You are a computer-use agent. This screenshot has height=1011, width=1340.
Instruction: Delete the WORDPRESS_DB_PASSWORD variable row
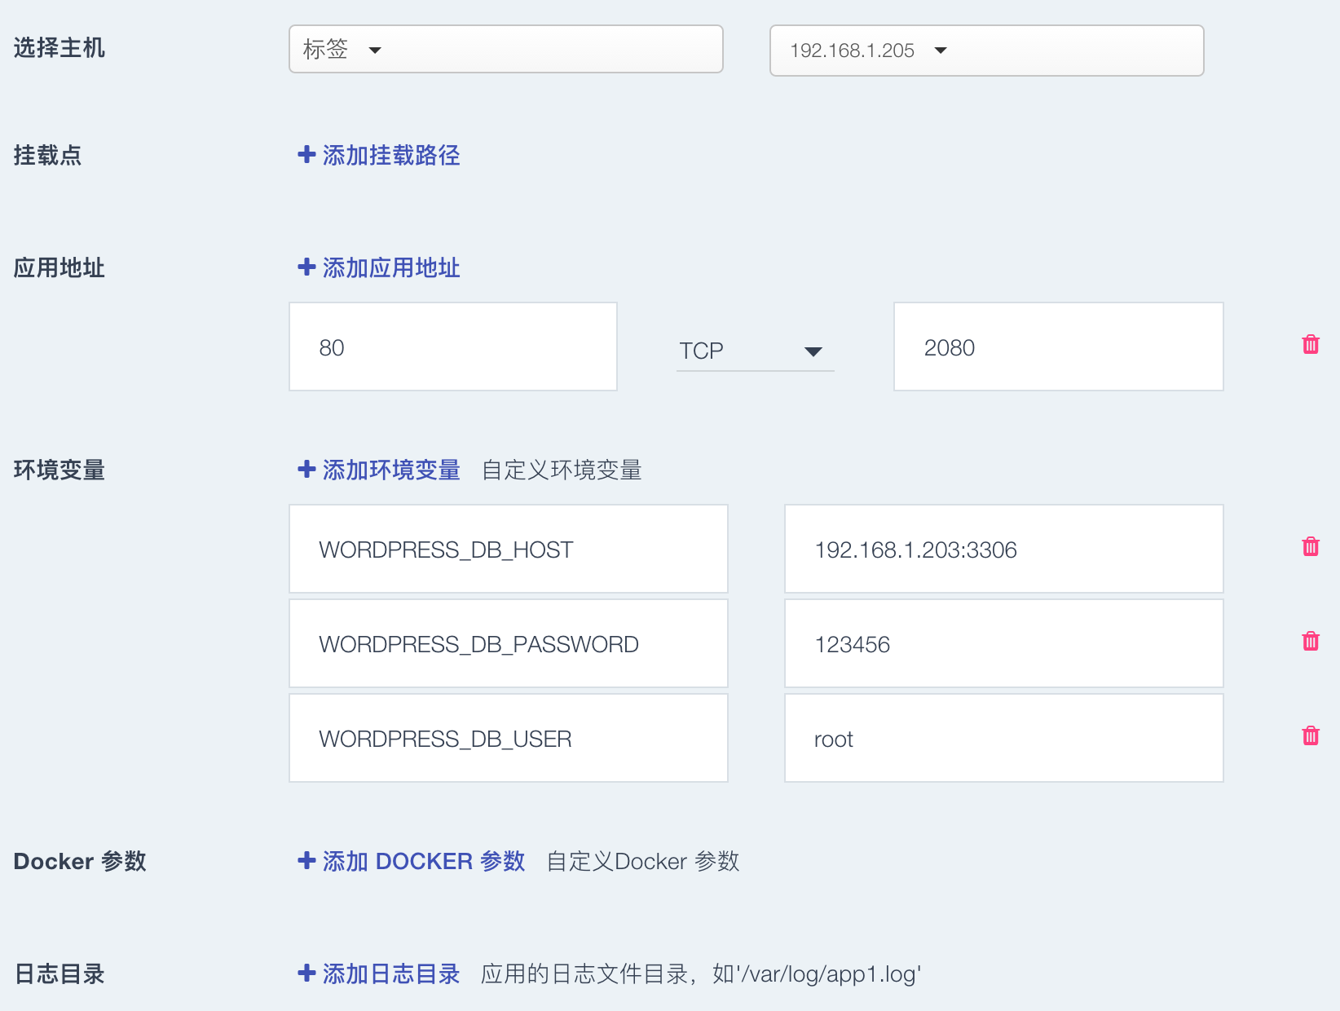pyautogui.click(x=1311, y=642)
